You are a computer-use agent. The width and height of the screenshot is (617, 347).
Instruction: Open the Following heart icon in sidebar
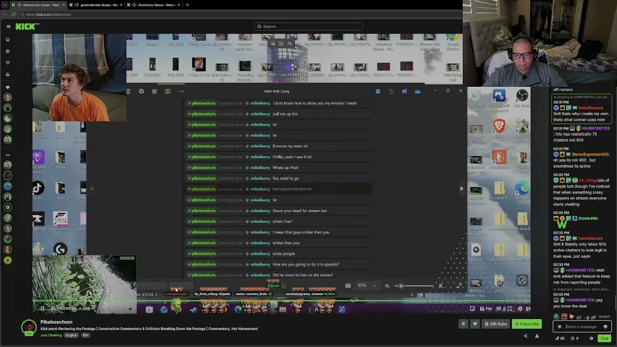8,63
